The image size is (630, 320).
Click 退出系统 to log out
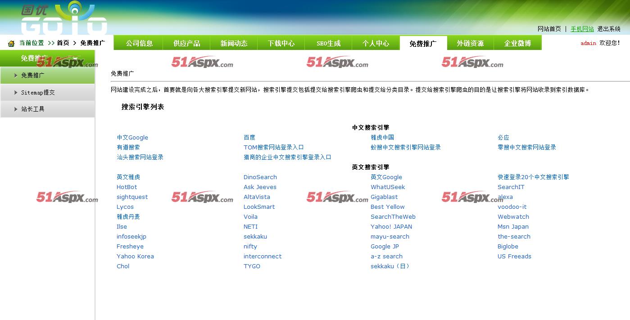coord(609,29)
